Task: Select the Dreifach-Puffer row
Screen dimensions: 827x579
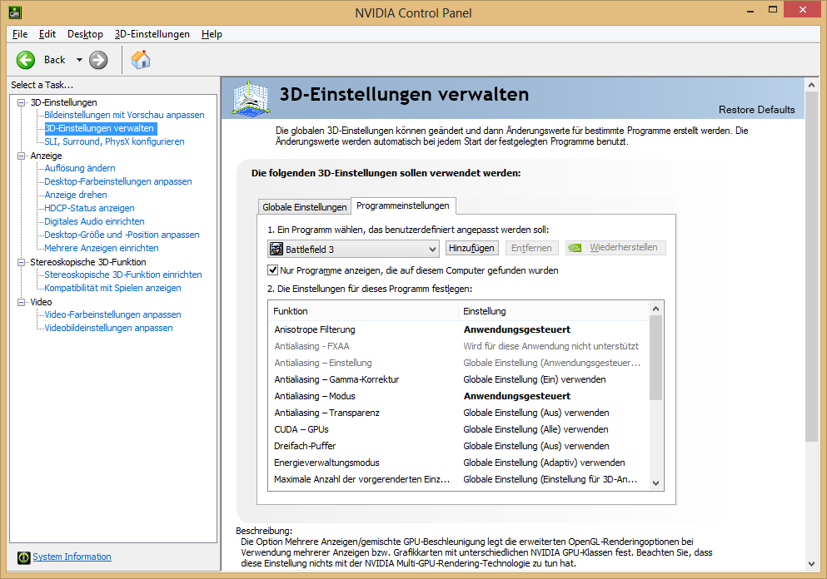Action: point(458,446)
